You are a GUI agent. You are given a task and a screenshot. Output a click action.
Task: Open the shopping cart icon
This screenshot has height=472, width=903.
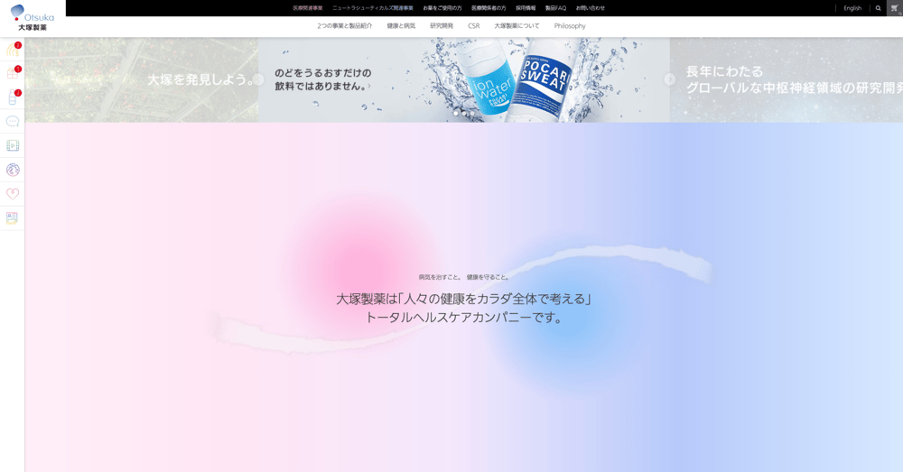coord(895,8)
